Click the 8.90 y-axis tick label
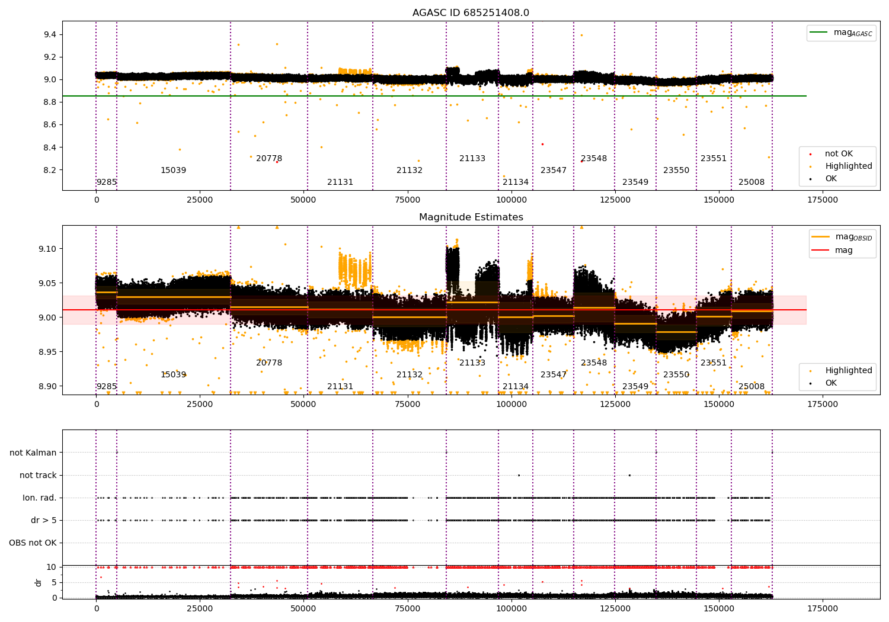The height and width of the screenshot is (622, 889). (47, 386)
